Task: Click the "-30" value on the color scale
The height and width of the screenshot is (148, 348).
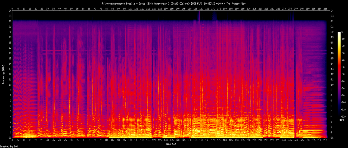Action: tap(343, 53)
